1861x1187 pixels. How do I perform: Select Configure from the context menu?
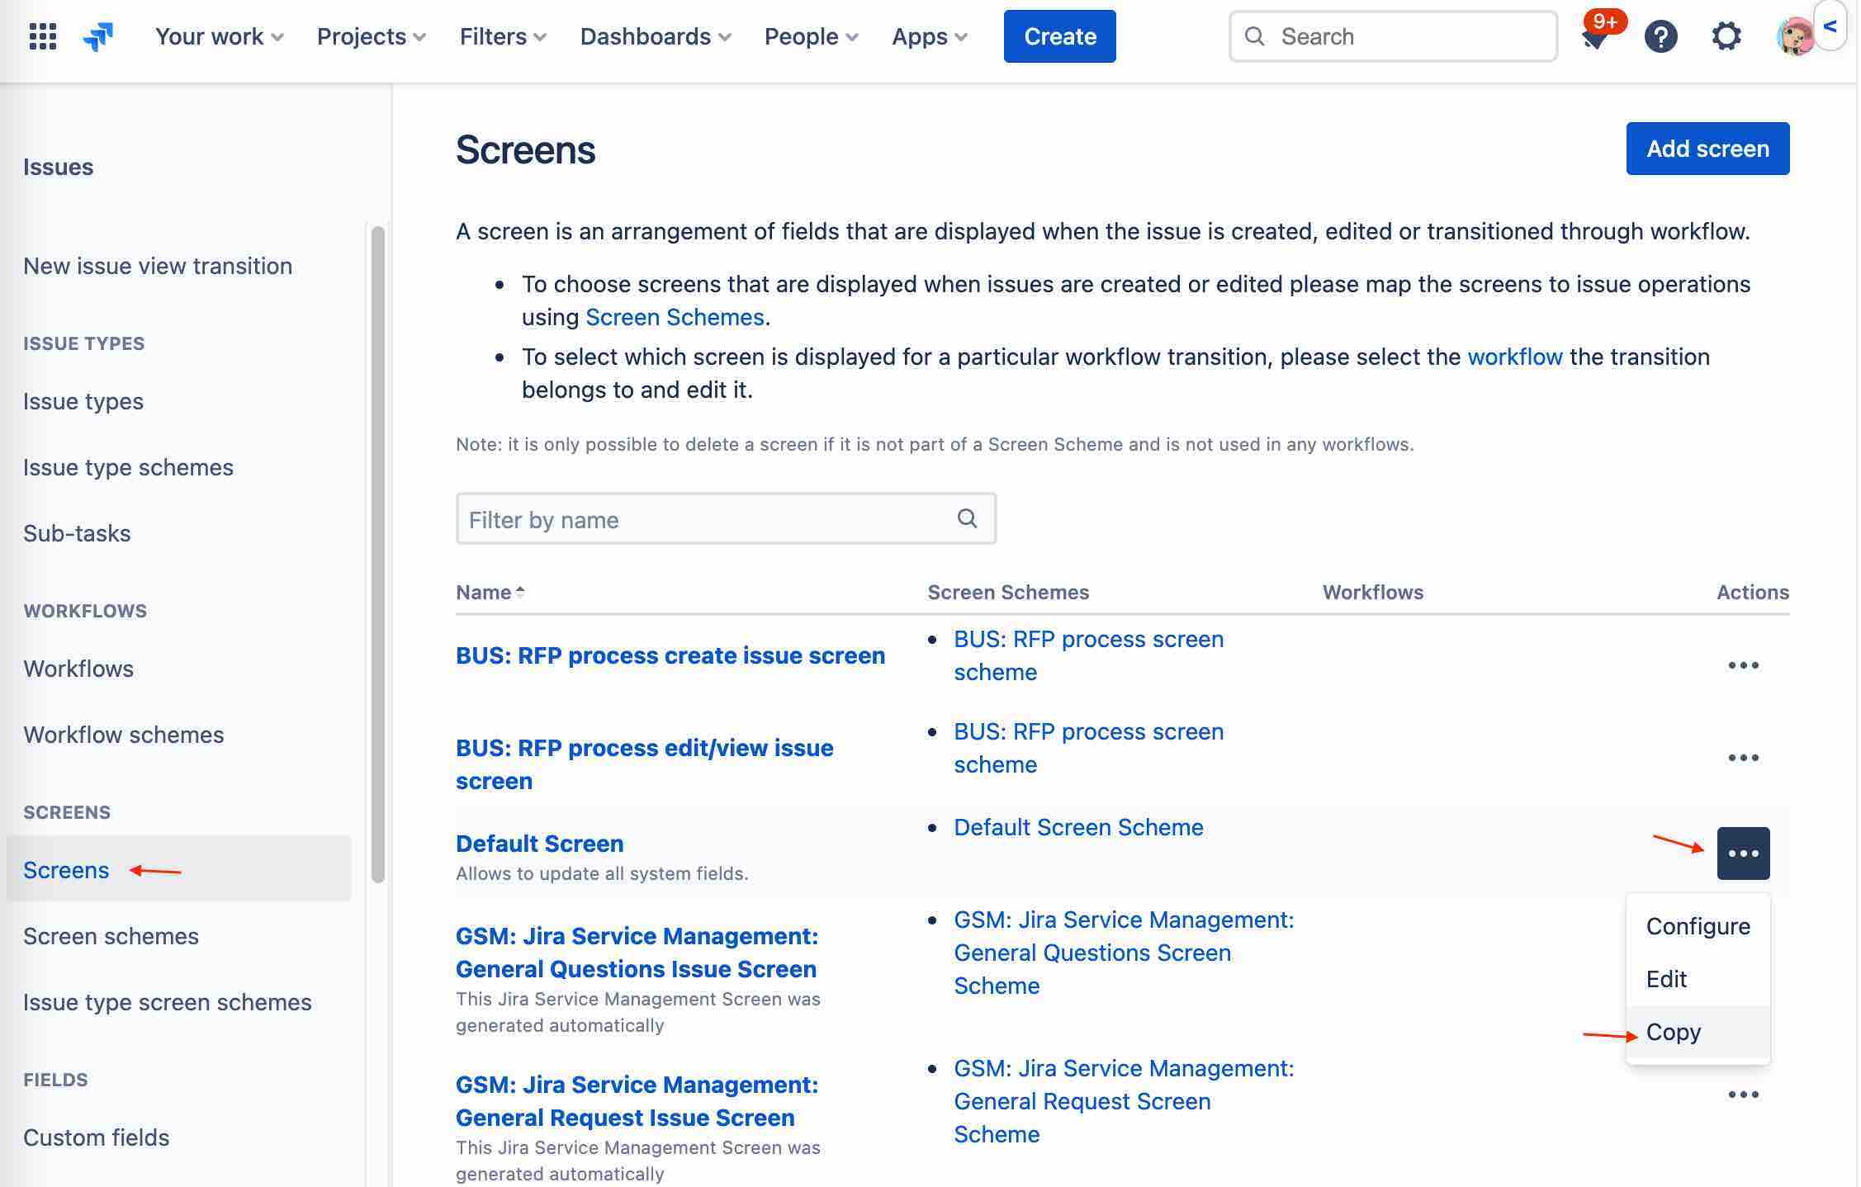pos(1698,926)
